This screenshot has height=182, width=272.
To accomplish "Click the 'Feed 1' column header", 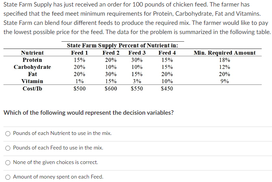I will click(79, 53).
